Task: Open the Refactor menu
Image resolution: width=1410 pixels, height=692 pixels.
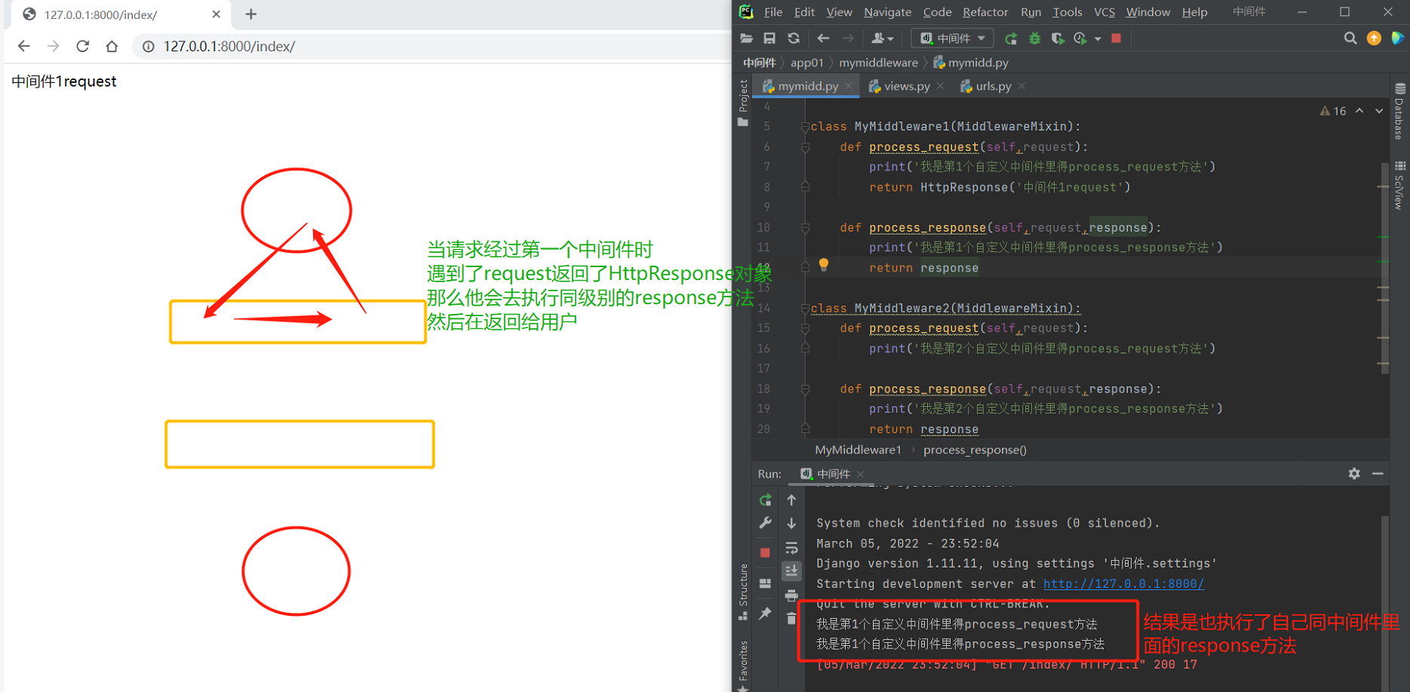Action: click(x=985, y=12)
